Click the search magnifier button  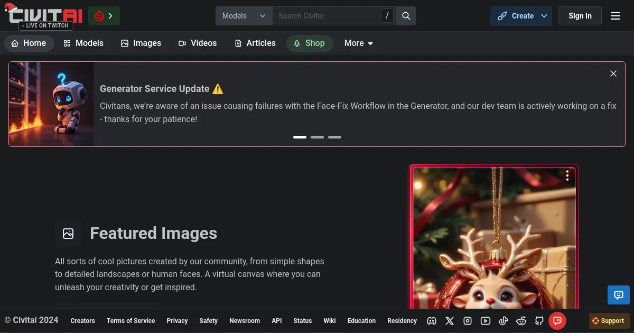(406, 16)
